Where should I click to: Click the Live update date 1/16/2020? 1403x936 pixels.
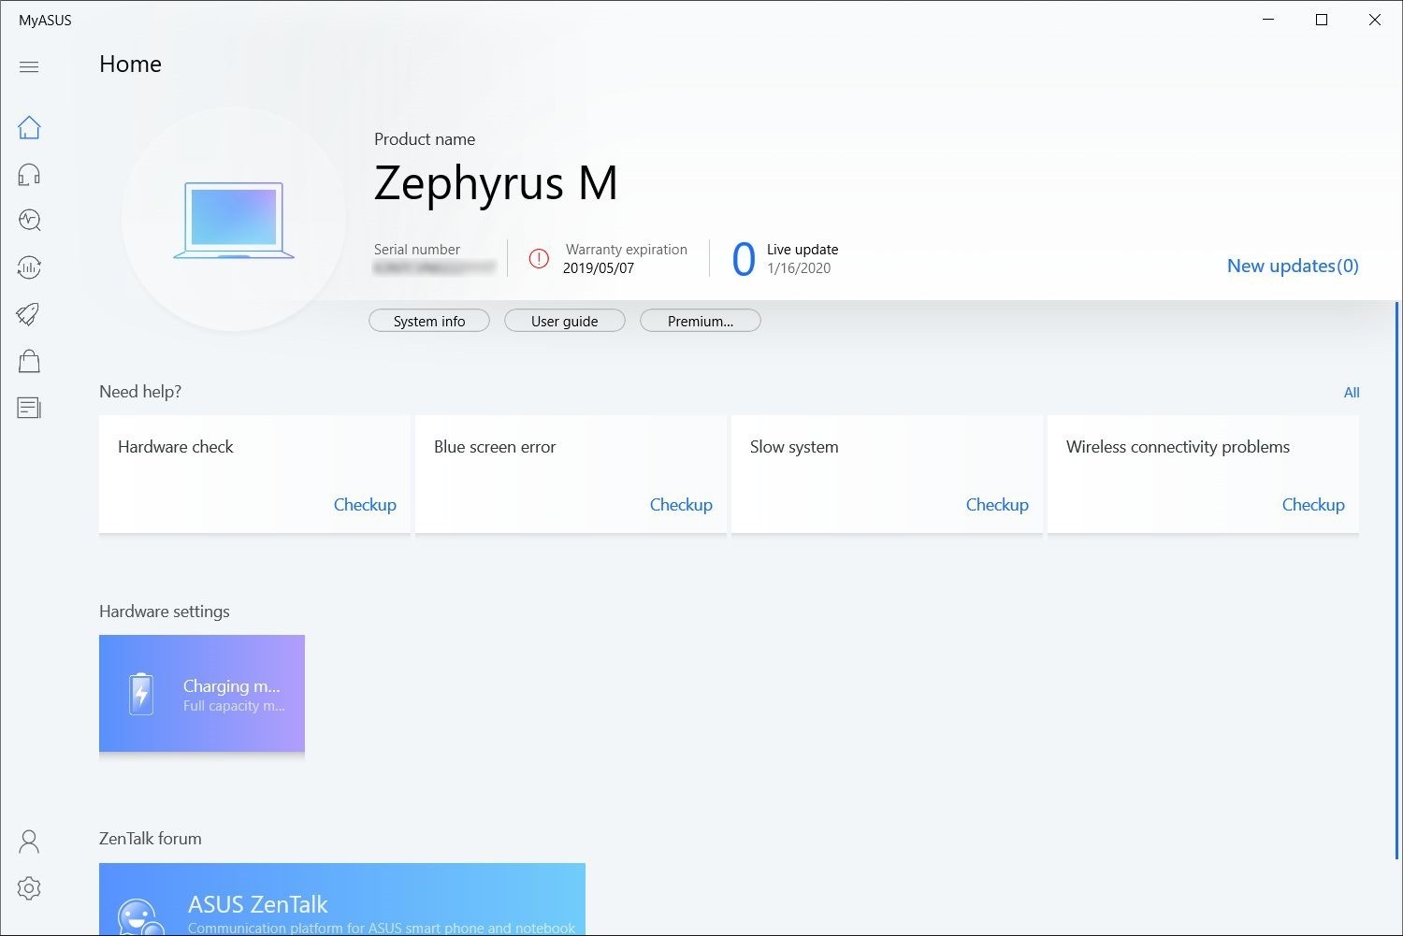coord(799,268)
